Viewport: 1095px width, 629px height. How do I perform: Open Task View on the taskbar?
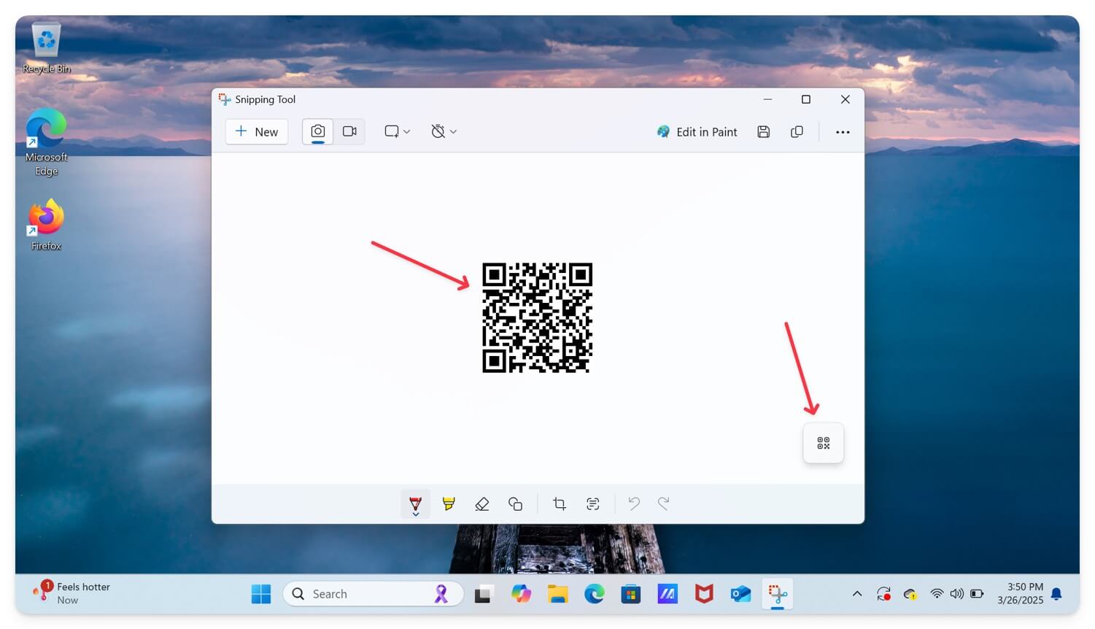pyautogui.click(x=483, y=594)
